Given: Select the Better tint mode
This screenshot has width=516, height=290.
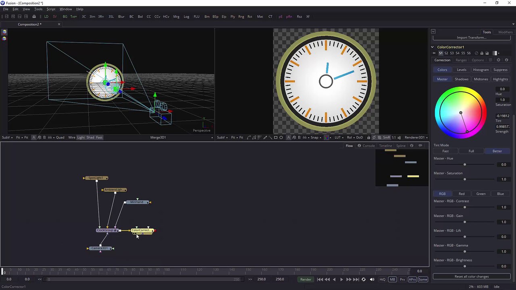Looking at the screenshot, I should click(497, 151).
